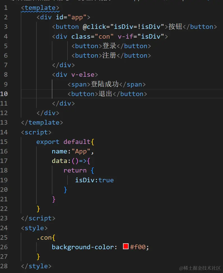This screenshot has width=223, height=273.
Task: Click the "isDiv=!isDiv" expression string
Action: (137, 27)
